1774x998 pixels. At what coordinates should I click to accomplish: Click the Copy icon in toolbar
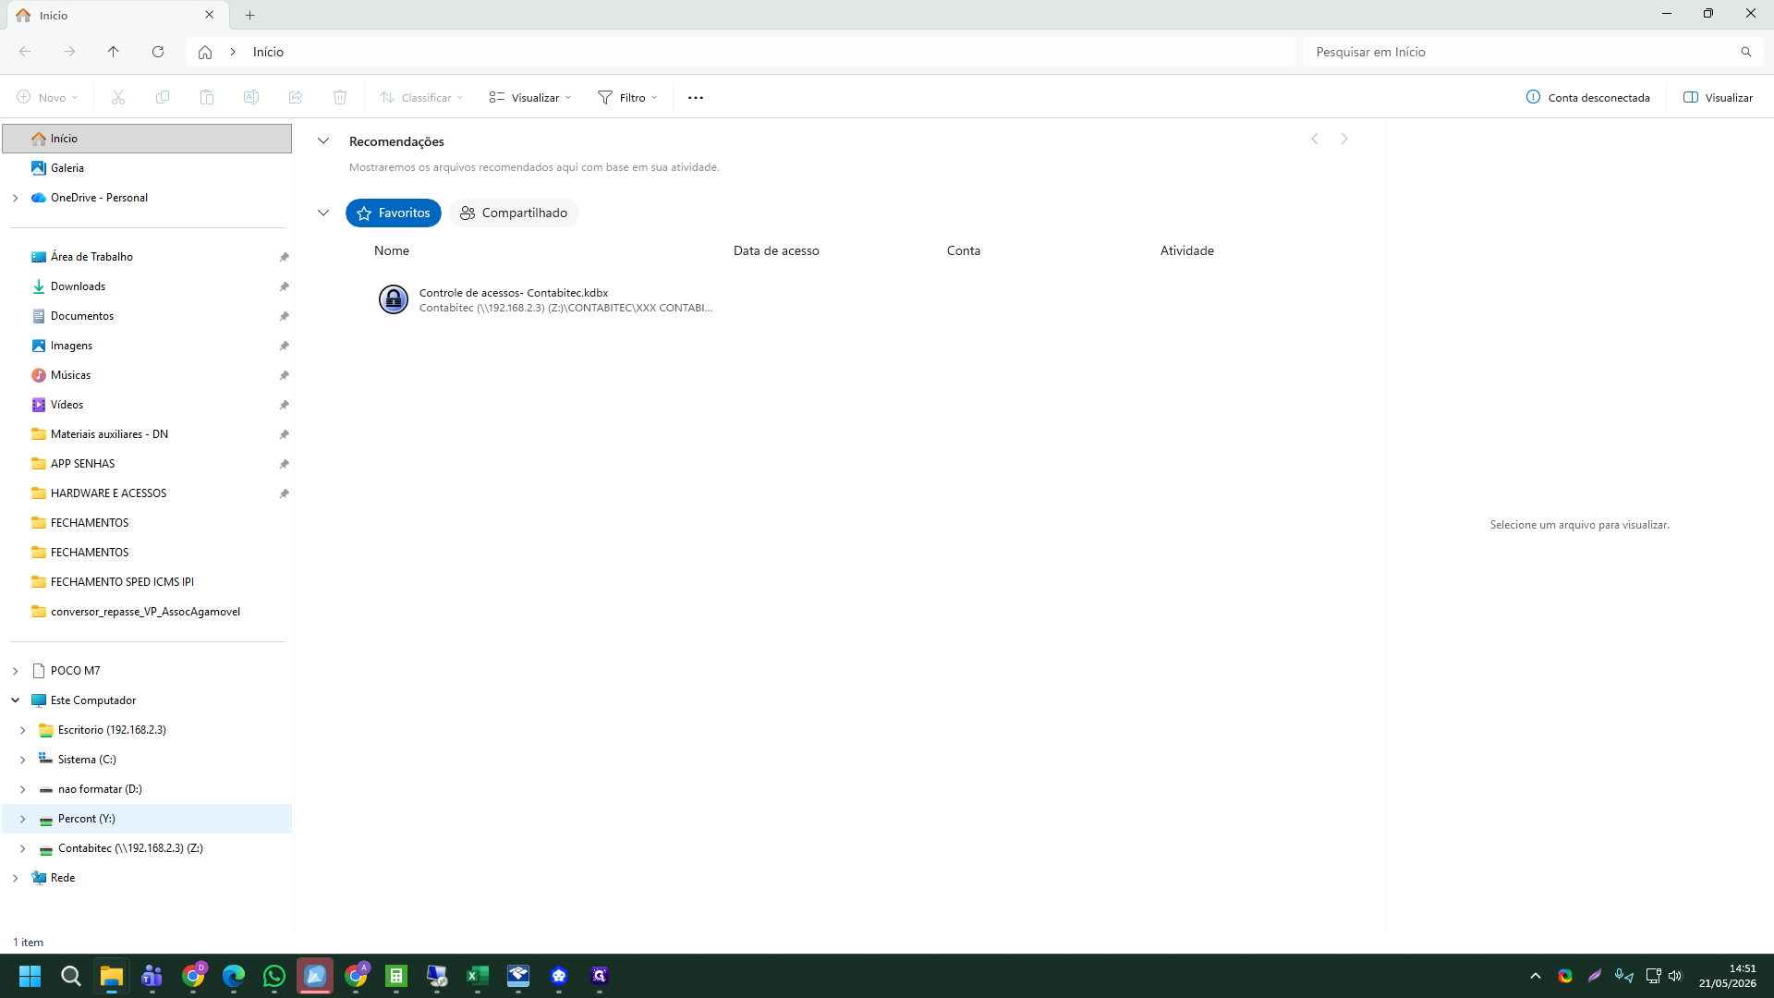(x=163, y=97)
